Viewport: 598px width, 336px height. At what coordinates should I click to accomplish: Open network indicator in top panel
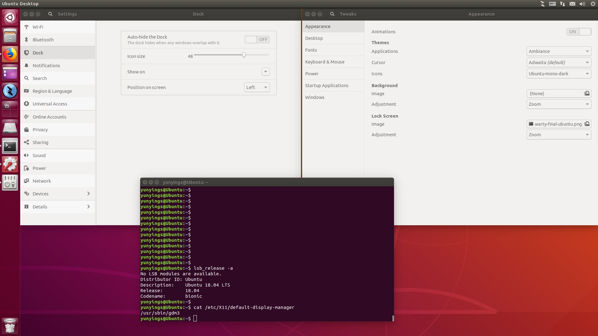[562, 4]
